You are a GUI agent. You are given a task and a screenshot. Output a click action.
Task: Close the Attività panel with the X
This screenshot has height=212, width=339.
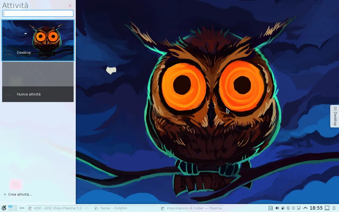point(70,6)
